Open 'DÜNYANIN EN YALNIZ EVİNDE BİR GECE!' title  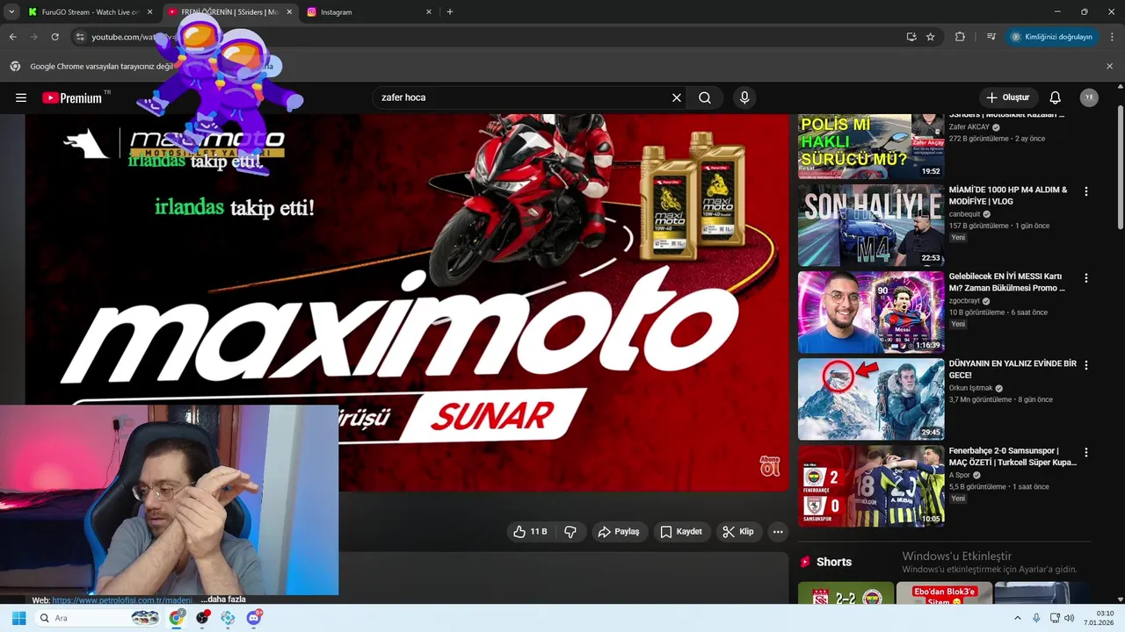(x=1012, y=369)
